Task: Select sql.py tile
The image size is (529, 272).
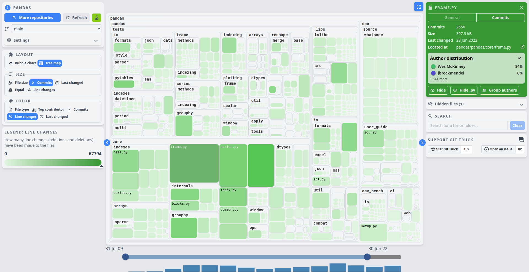Action: [x=321, y=181]
